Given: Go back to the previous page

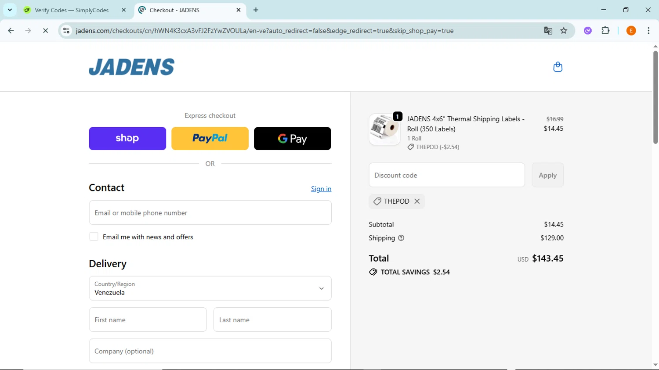Looking at the screenshot, I should 11,31.
